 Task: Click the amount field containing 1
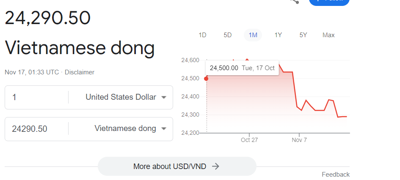click(x=36, y=97)
